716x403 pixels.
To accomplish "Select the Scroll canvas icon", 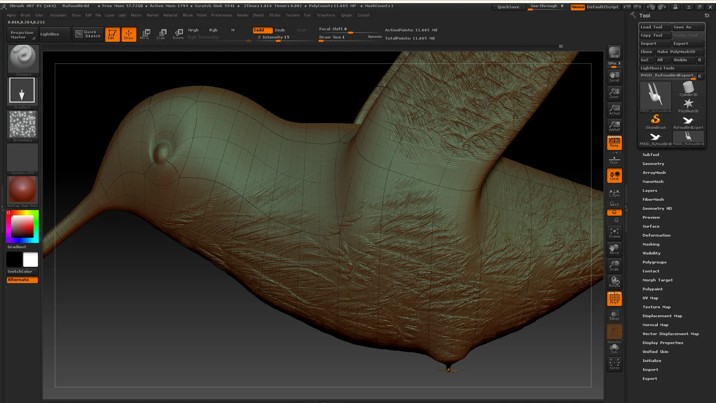I will (x=614, y=76).
